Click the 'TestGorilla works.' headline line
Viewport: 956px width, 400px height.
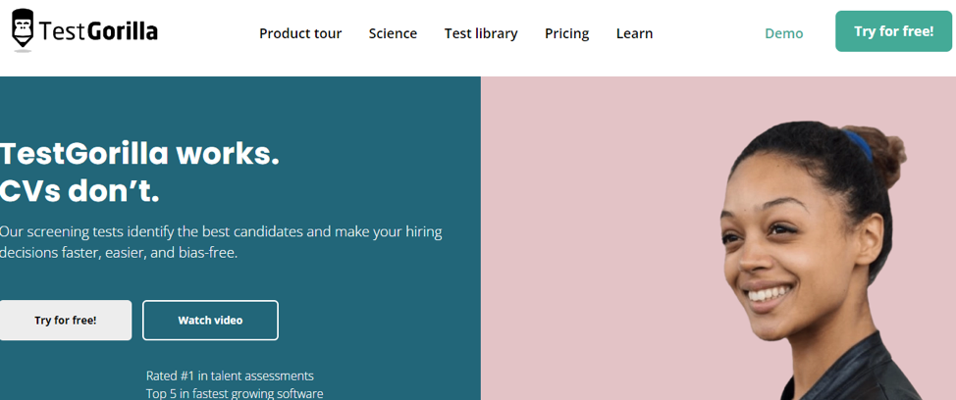click(x=139, y=154)
